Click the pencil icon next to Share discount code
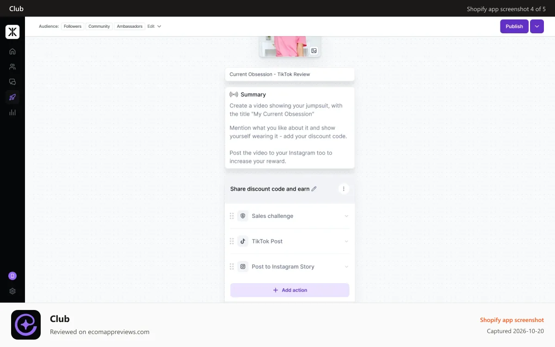Screen dimensions: 555x347 click(x=314, y=189)
